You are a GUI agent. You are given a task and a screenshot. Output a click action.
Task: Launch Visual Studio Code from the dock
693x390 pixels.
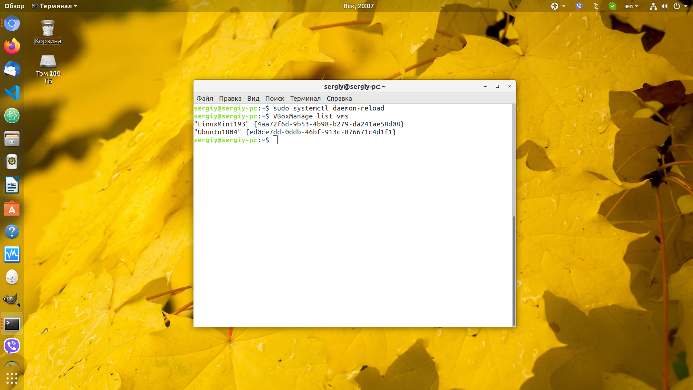(x=12, y=92)
